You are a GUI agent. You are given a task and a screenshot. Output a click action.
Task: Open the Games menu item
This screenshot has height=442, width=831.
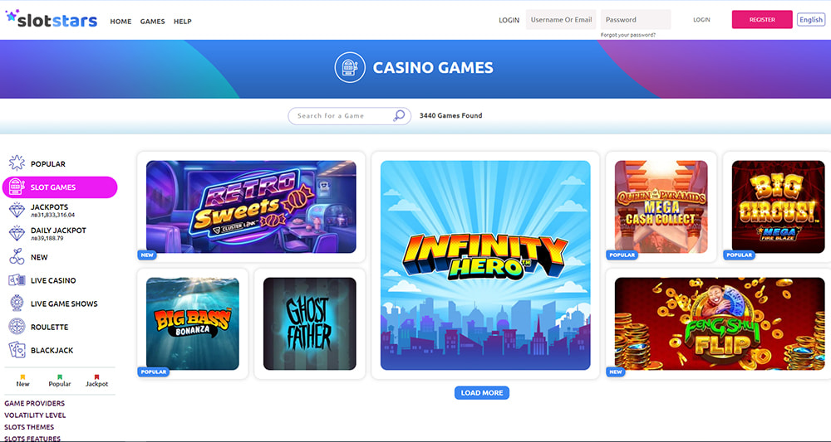[152, 22]
